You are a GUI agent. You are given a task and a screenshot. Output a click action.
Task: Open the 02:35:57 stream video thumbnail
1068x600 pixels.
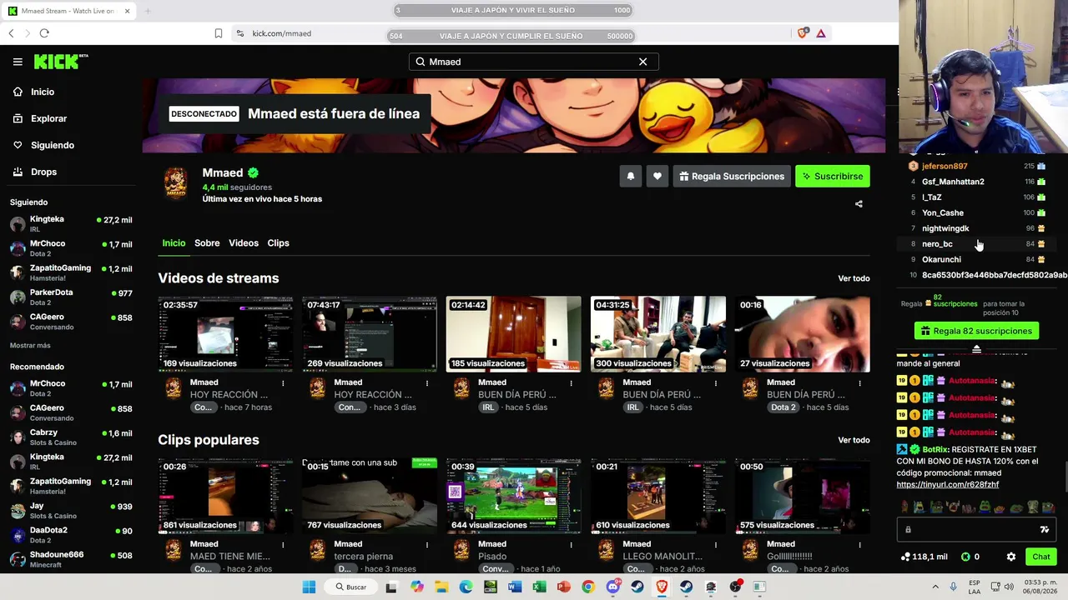click(225, 333)
